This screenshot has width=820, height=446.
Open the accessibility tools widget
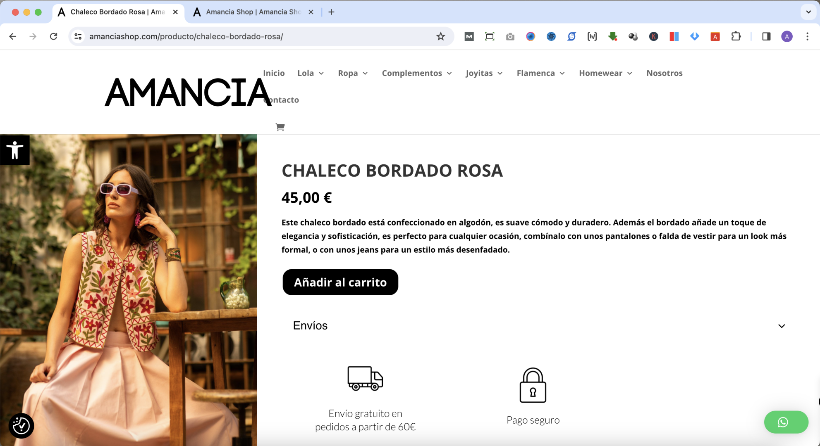[x=15, y=150]
